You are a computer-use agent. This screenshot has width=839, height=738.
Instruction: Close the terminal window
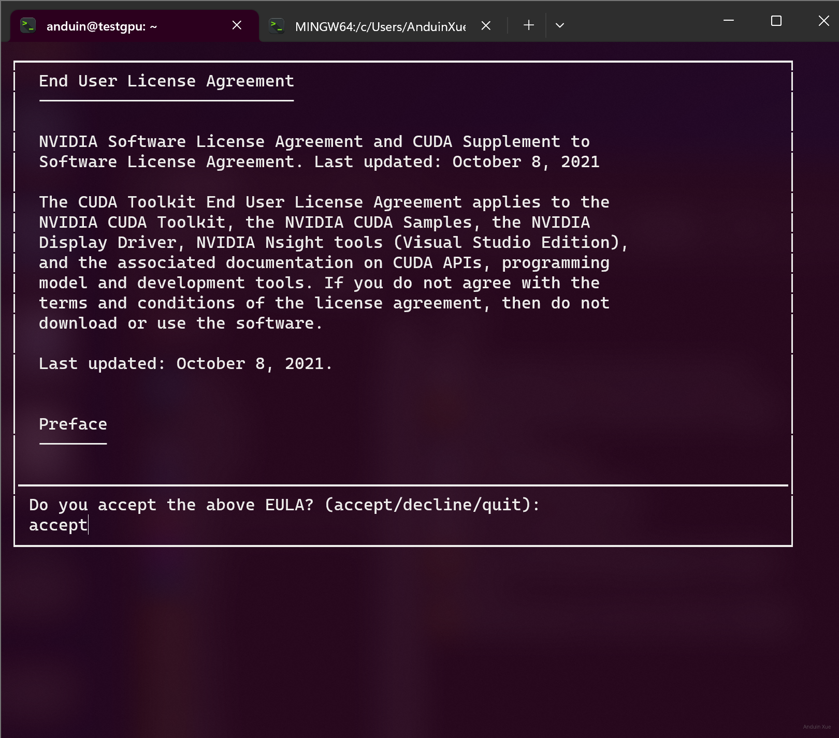823,21
